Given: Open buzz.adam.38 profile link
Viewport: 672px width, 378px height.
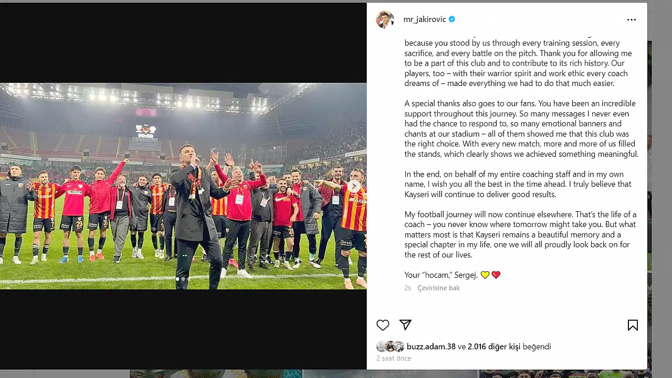Looking at the screenshot, I should 431,347.
